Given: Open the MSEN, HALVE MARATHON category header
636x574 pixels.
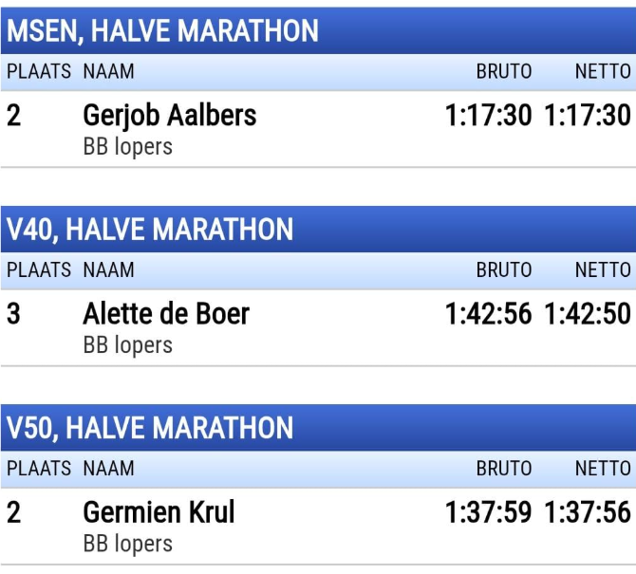Looking at the screenshot, I should tap(318, 30).
